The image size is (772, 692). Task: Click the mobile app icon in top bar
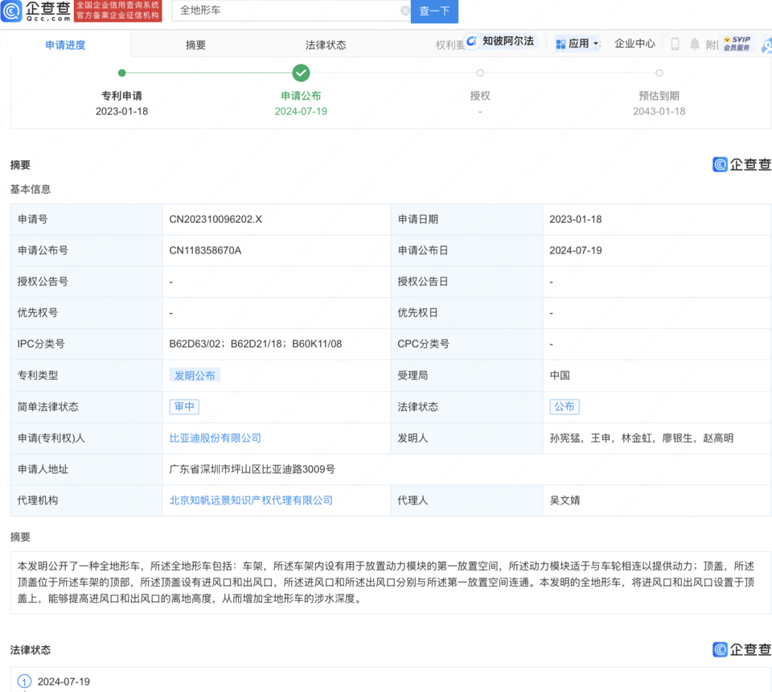click(674, 44)
